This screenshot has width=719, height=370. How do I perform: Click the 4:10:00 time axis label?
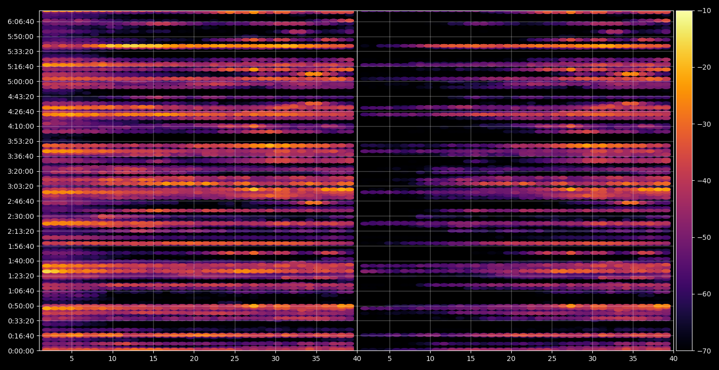pyautogui.click(x=21, y=126)
